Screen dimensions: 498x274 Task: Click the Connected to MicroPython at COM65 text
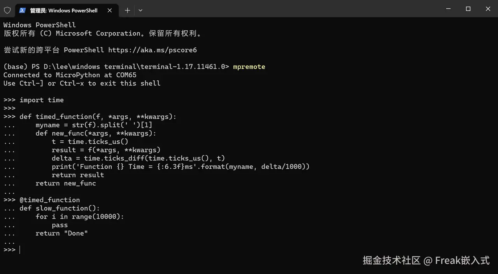click(70, 75)
